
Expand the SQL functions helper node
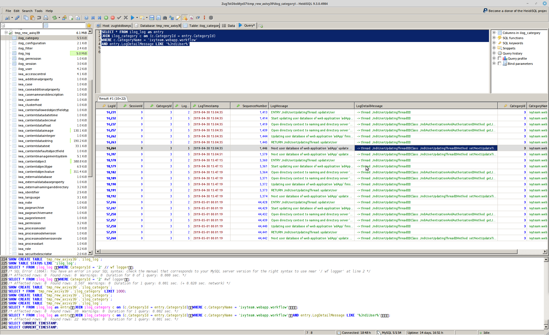click(x=494, y=38)
